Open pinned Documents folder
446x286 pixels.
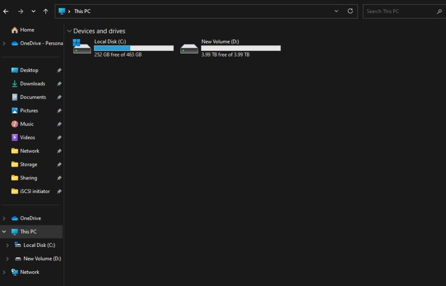pyautogui.click(x=33, y=97)
